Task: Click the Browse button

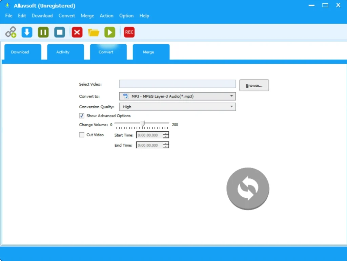Action: 254,85
